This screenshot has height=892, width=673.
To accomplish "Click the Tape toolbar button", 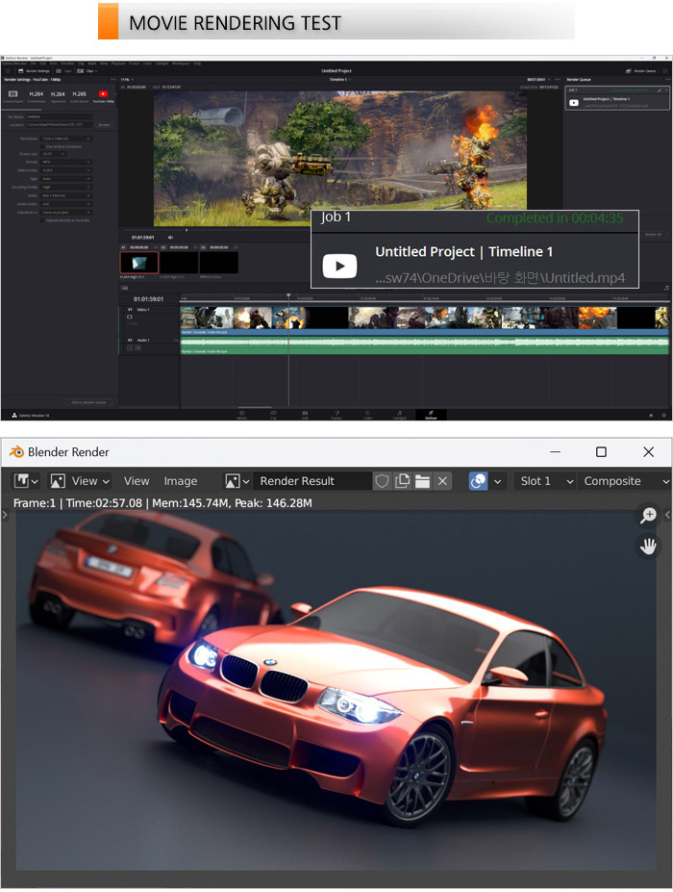I will click(x=63, y=71).
